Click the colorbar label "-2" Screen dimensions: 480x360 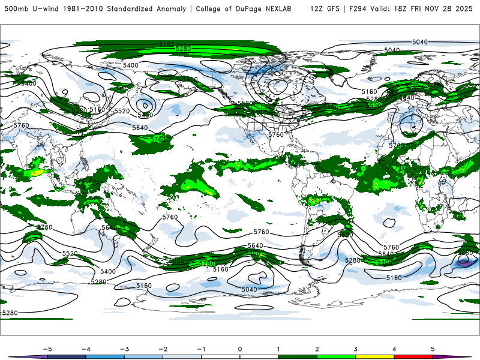point(163,349)
